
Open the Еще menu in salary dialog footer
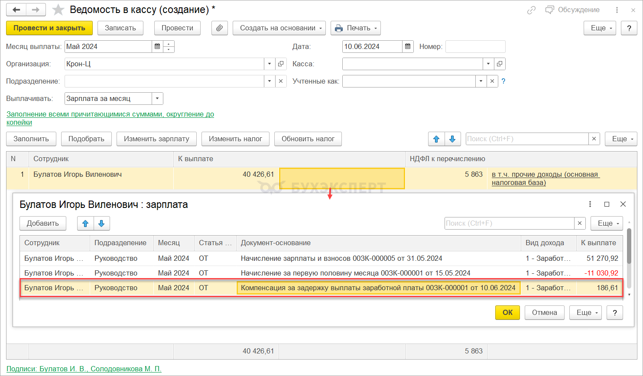[587, 313]
